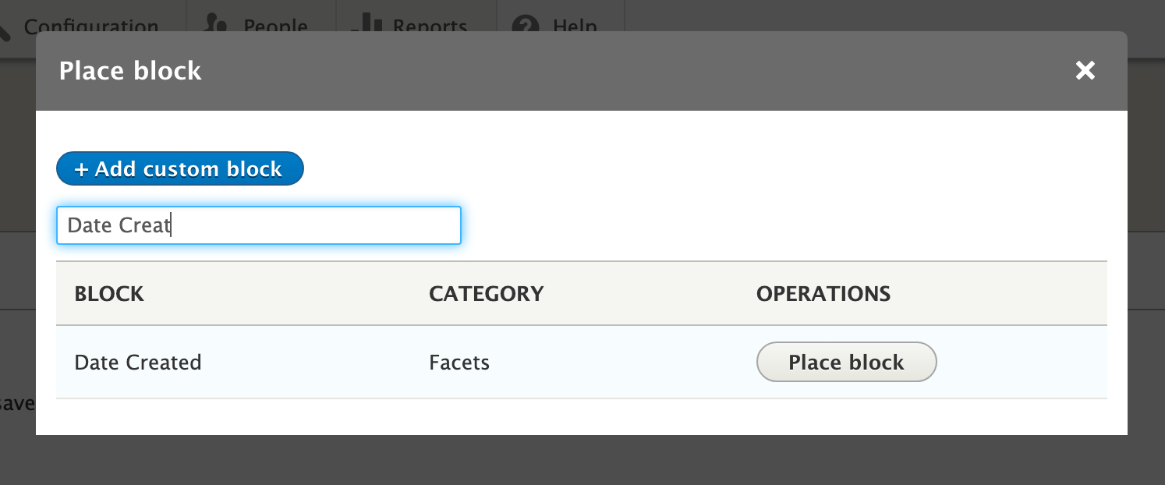Click the Facets category text

tap(459, 362)
